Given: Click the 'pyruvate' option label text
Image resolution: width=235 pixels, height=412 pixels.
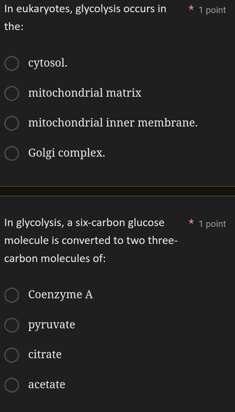Looking at the screenshot, I should pos(52,325).
